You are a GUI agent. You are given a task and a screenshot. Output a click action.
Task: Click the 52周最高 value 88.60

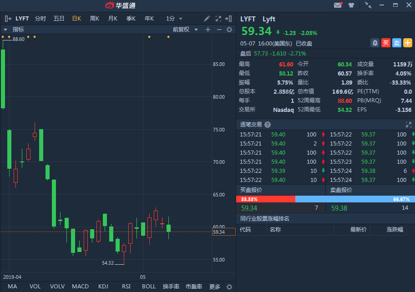pyautogui.click(x=344, y=101)
